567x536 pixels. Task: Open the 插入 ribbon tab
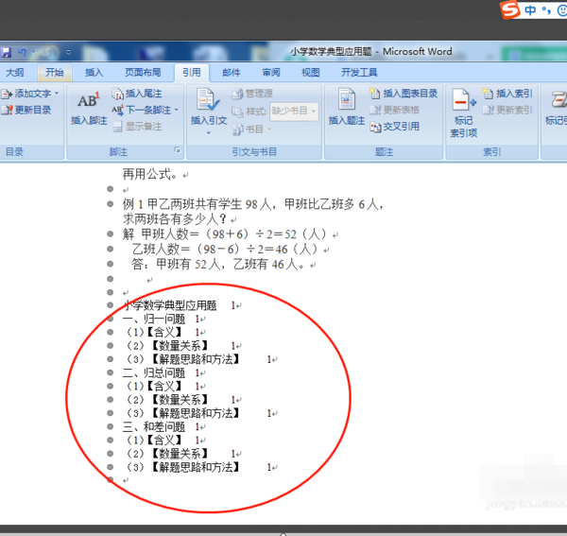coord(94,73)
